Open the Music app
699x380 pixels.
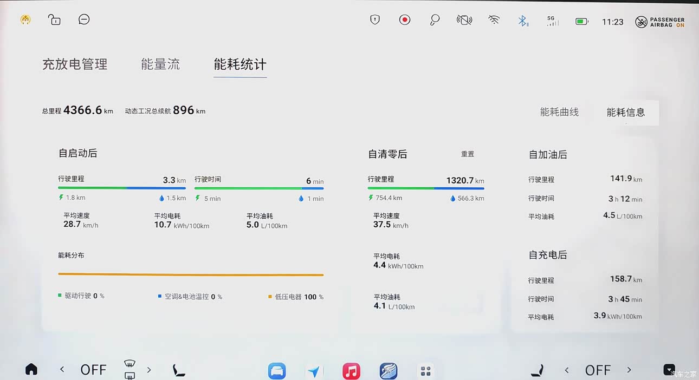(351, 371)
